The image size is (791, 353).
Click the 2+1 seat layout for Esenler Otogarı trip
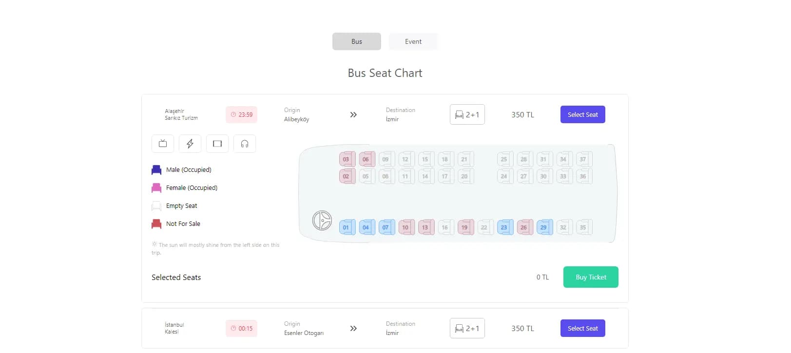click(467, 328)
